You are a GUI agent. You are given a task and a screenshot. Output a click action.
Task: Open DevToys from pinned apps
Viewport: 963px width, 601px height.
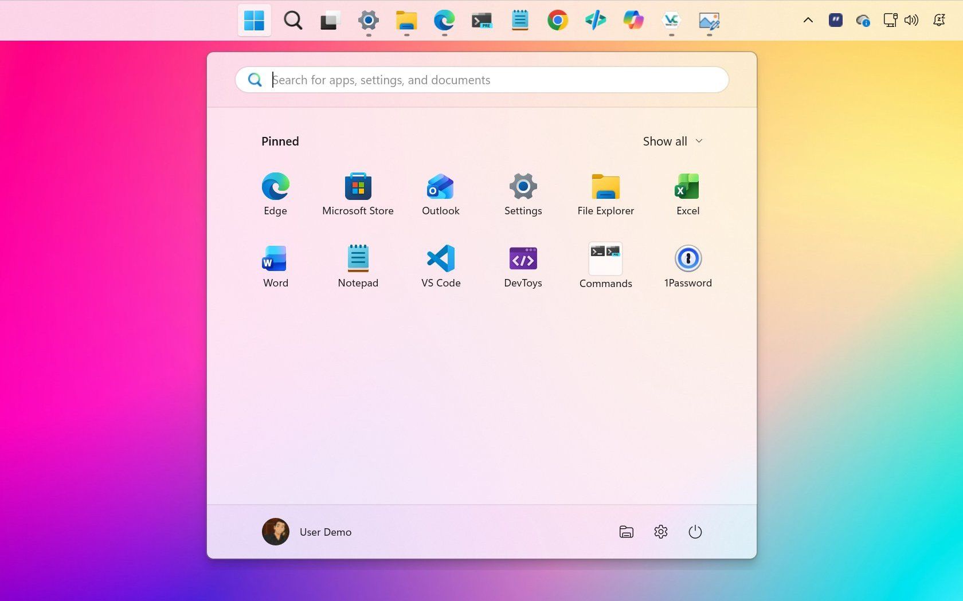(523, 267)
